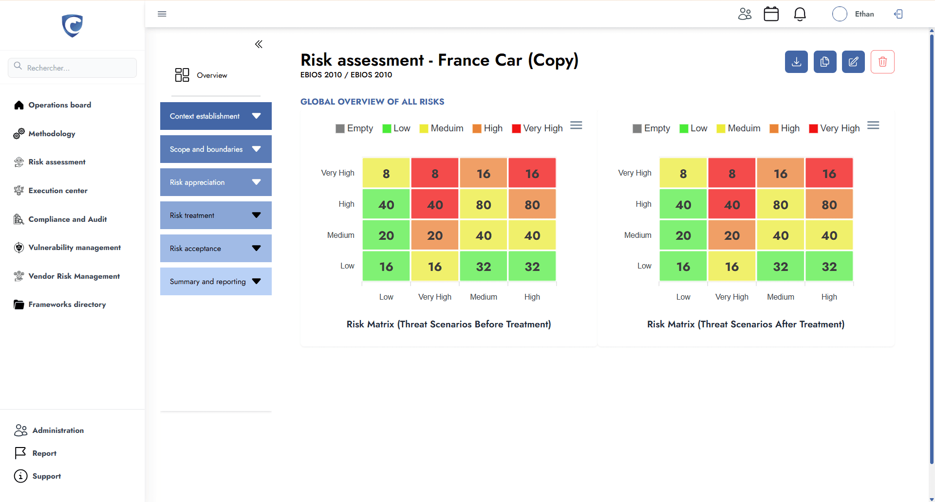Log out using the exit icon
Screen dimensions: 935x502
pos(898,14)
